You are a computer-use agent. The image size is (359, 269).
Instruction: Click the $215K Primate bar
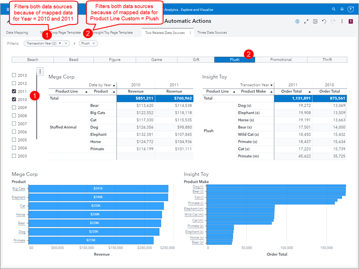pos(91,240)
